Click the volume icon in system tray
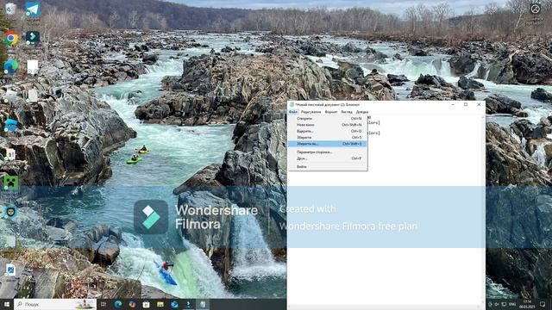Screen dimensions: 552x310 (x=497, y=304)
